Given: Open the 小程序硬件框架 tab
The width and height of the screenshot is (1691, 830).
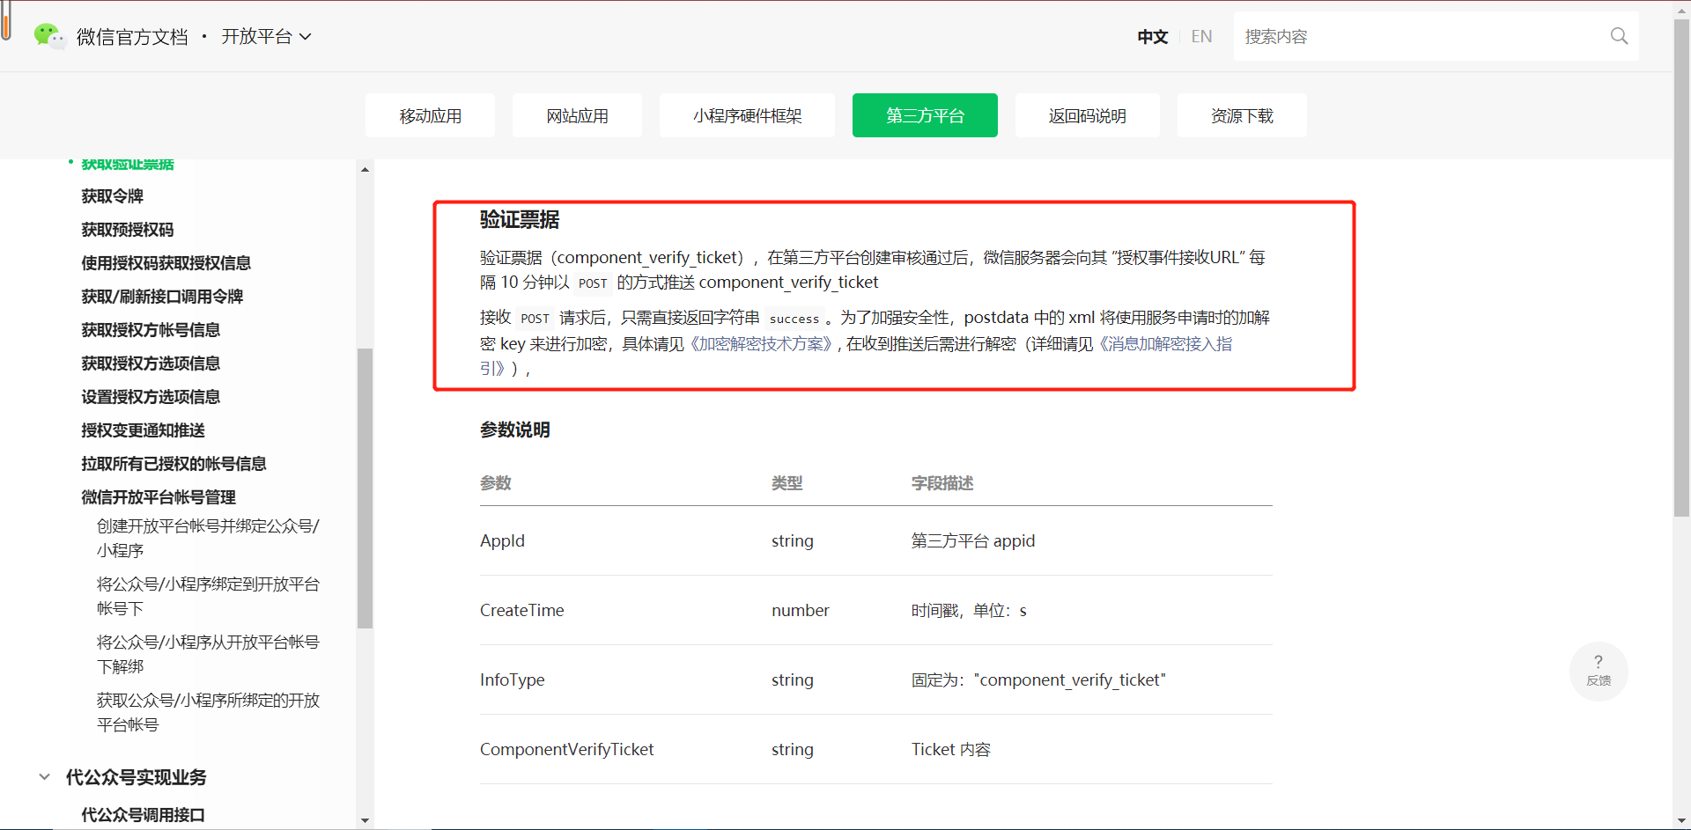Looking at the screenshot, I should pos(747,115).
